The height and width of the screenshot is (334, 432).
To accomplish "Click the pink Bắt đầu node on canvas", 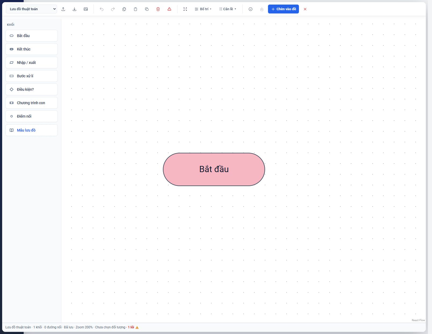I will 214,169.
